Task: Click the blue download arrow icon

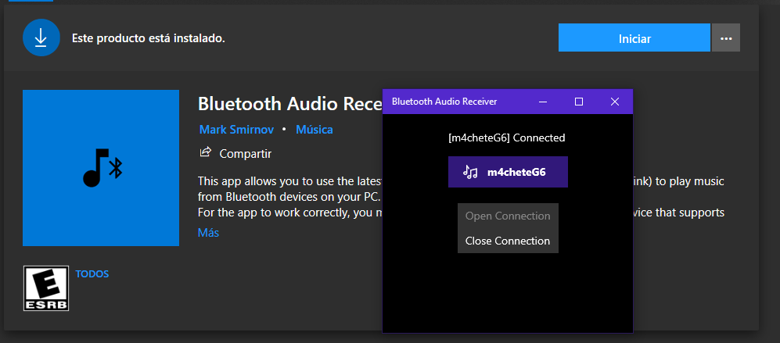Action: [41, 38]
